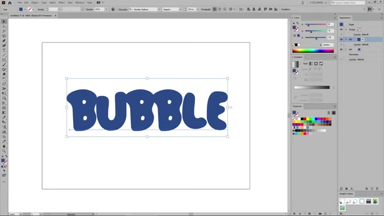Click the Home icon in top bar
The height and width of the screenshot is (216, 384).
10,2
